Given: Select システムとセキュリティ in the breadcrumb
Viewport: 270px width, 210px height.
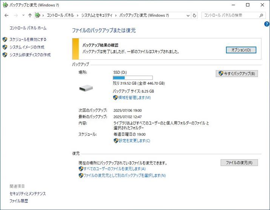Looking at the screenshot, I should pos(97,16).
